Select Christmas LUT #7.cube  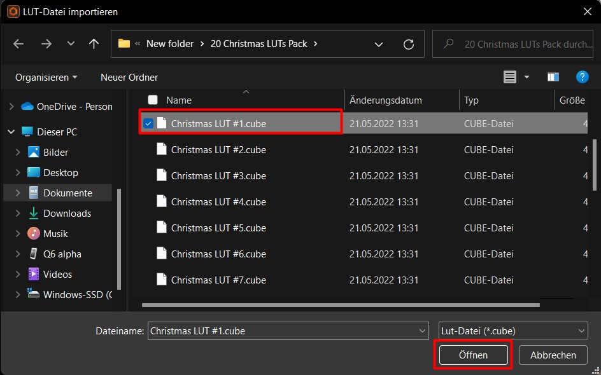pyautogui.click(x=218, y=280)
